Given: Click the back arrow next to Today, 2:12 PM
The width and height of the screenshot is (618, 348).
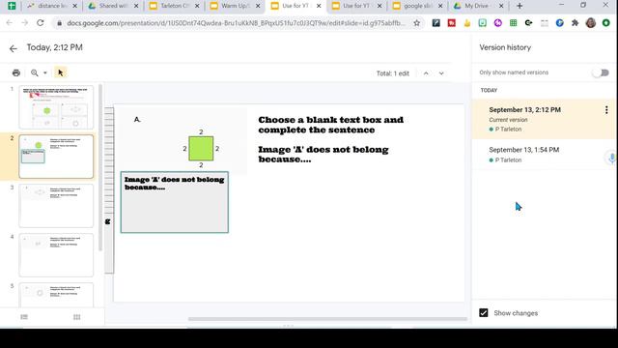Looking at the screenshot, I should coord(13,48).
